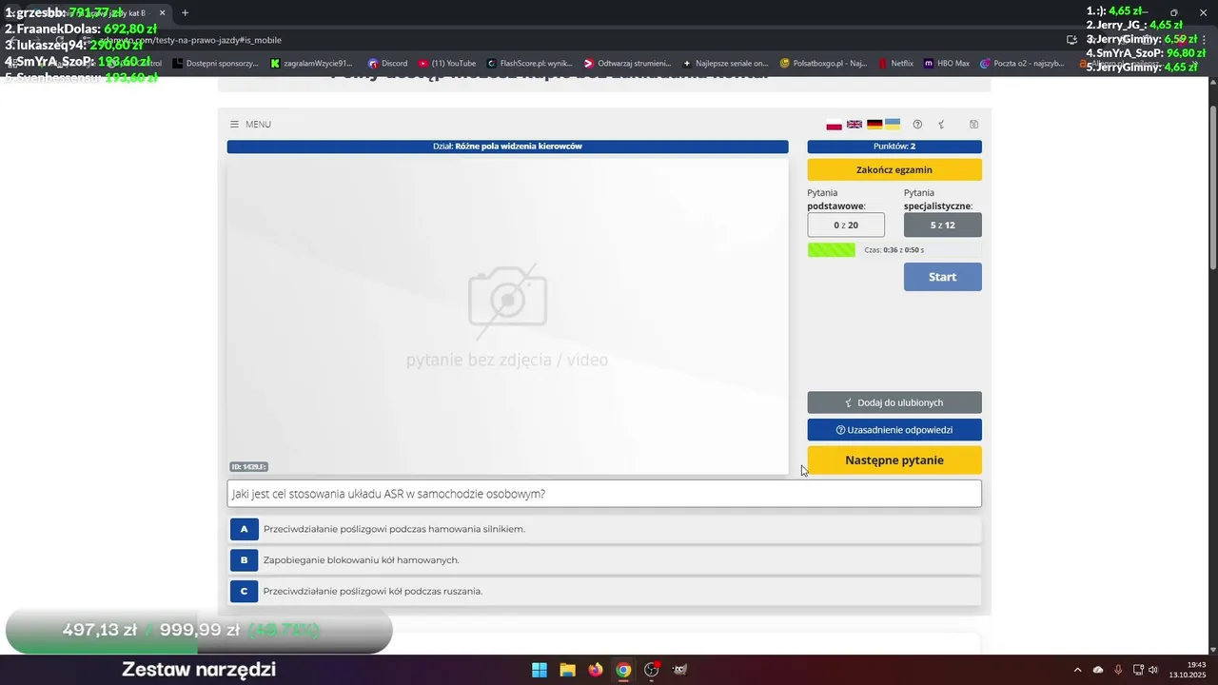Viewport: 1218px width, 685px height.
Task: Open HBO Max bookmark
Action: 947,64
